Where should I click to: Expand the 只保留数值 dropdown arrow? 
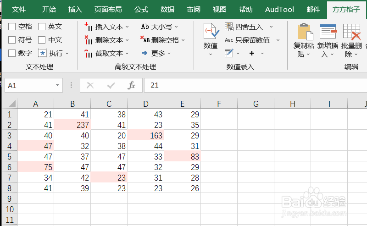278,40
